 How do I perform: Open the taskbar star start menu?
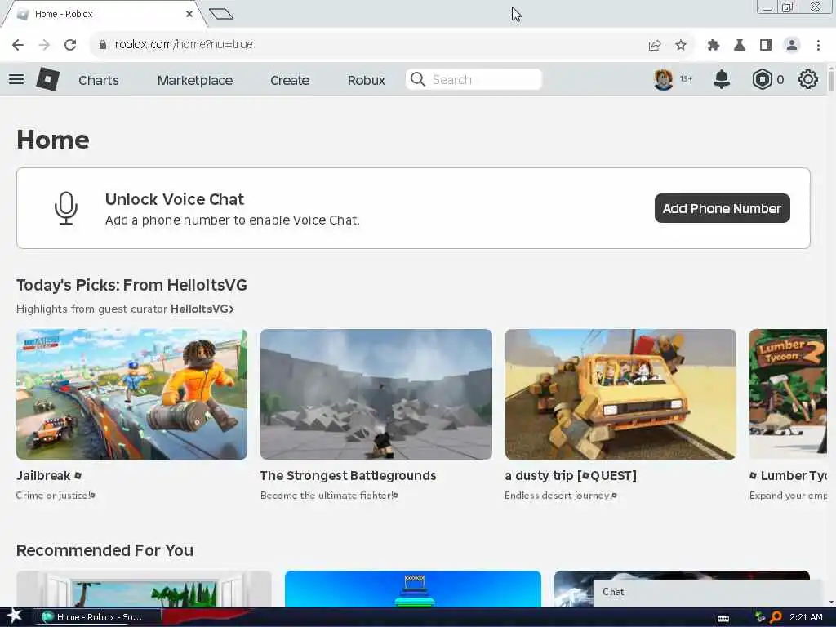pos(15,616)
